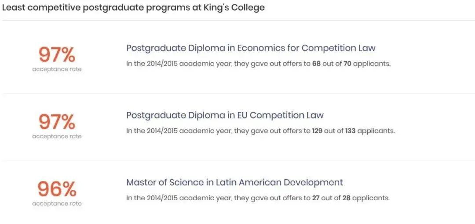
Task: Open Master of Science in Latin American Development
Action: pos(234,182)
